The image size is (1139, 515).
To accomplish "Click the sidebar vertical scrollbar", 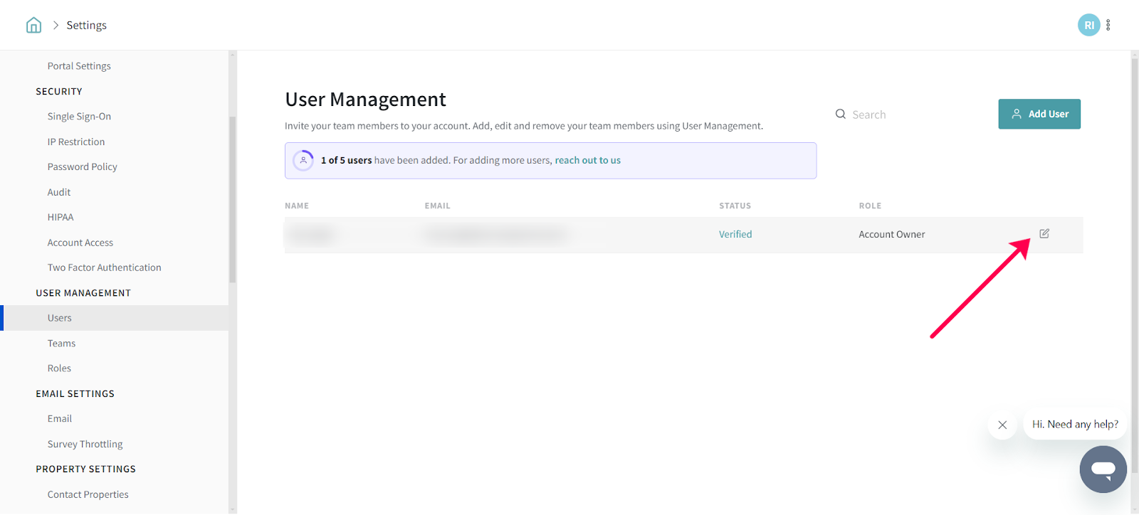I will point(232,199).
